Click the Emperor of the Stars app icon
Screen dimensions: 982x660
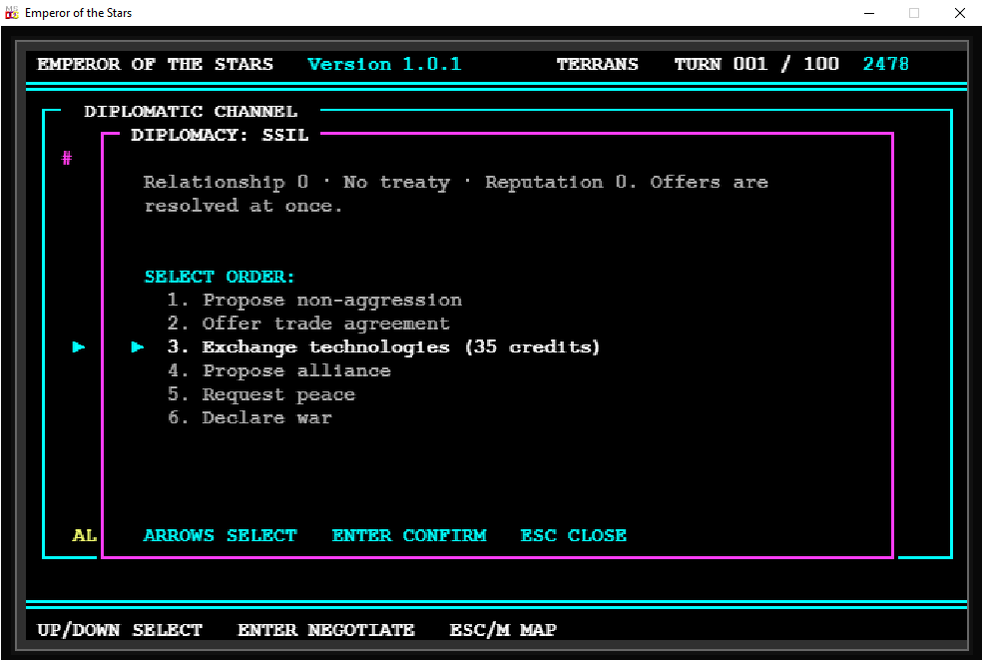coord(11,13)
